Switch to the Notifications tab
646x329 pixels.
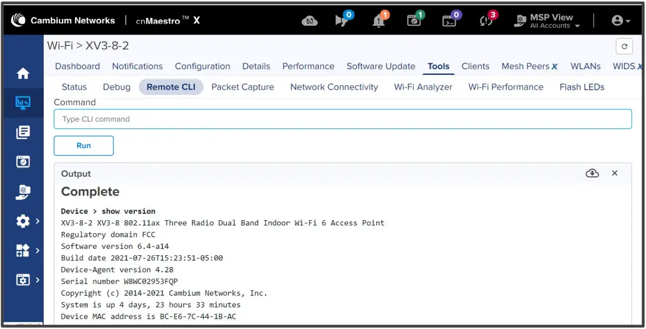pos(137,66)
